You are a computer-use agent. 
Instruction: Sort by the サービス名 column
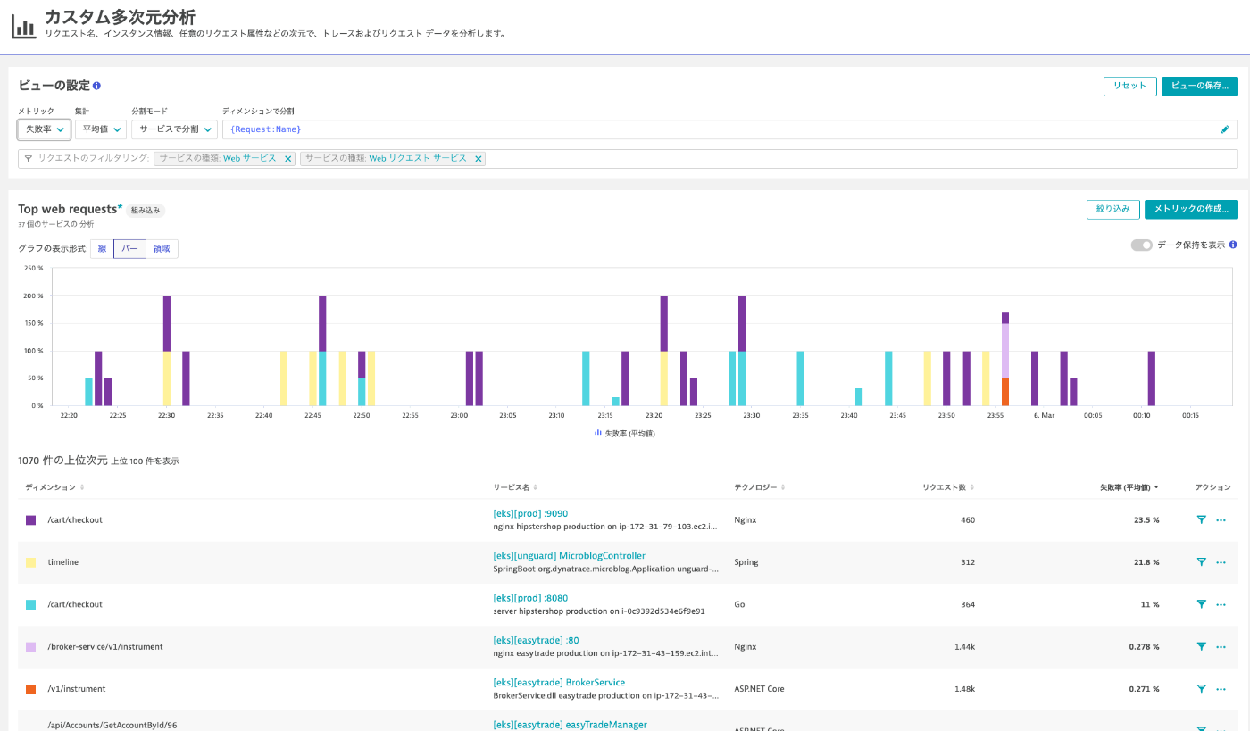(514, 487)
